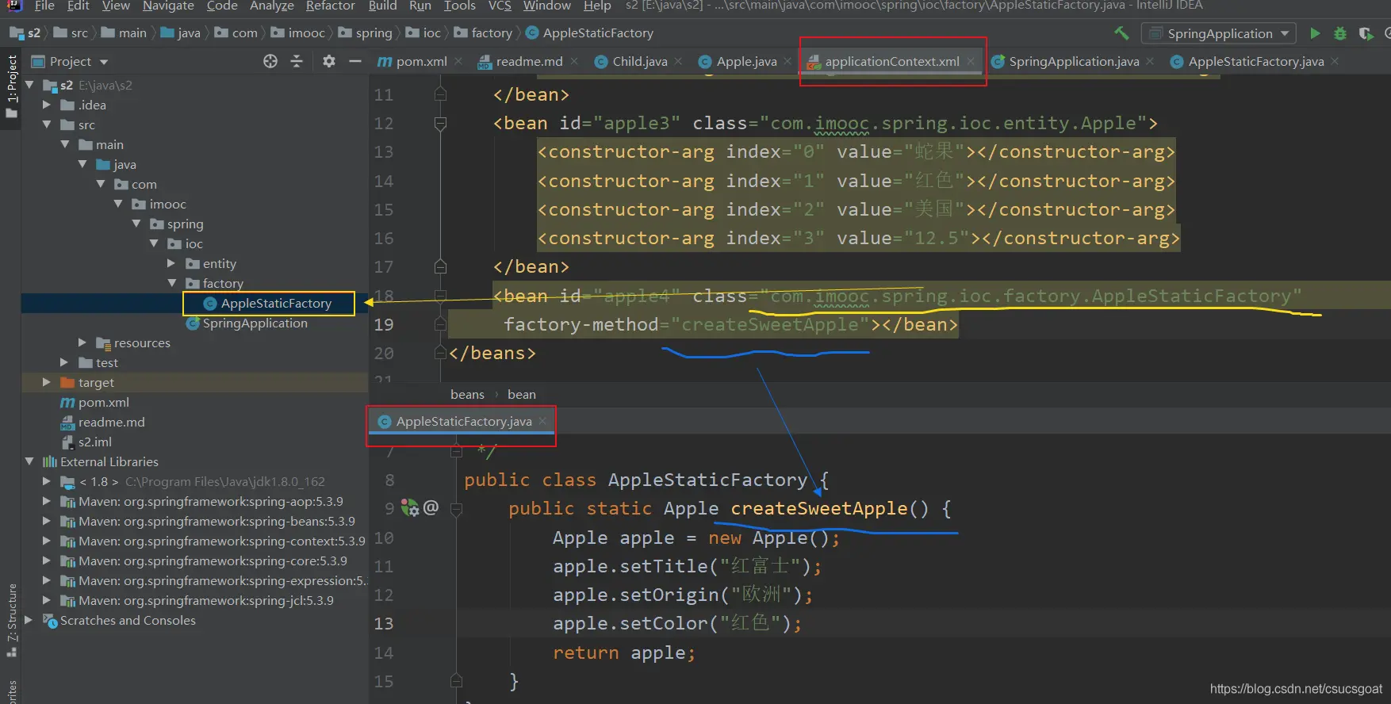Click factory in the navigation bar path
This screenshot has width=1391, height=704.
[x=491, y=33]
